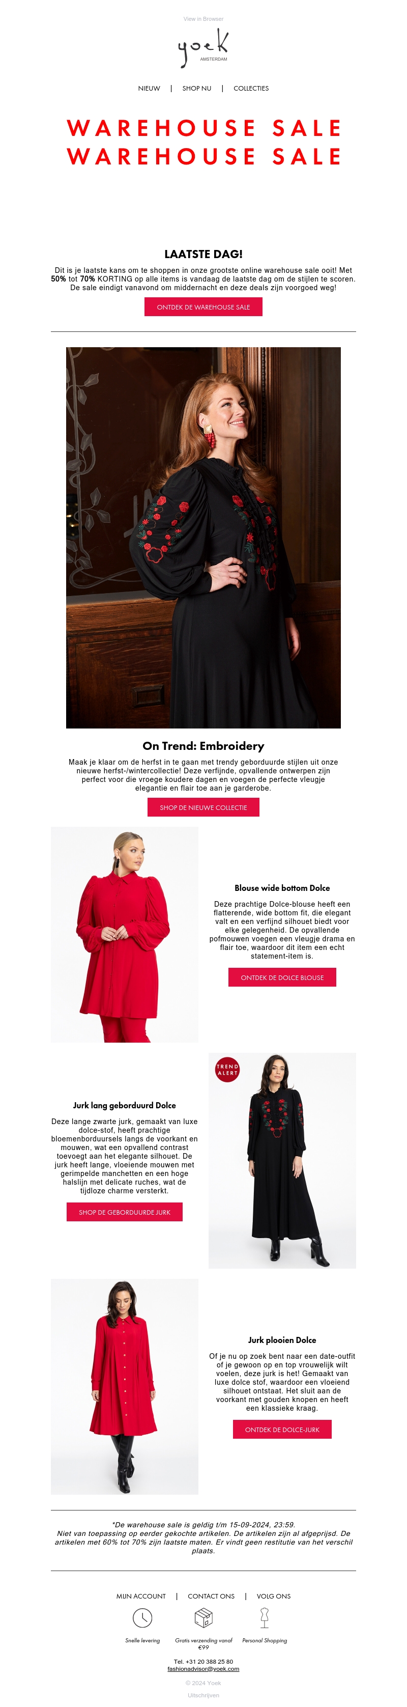Click the Ontdek de Dolce Blouse button
Viewport: 407px width, 1707px height.
tap(282, 977)
